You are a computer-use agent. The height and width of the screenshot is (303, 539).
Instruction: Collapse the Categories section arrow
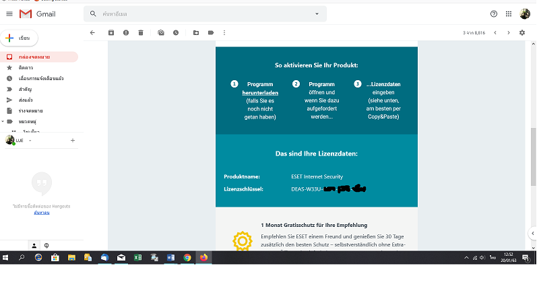(3, 121)
